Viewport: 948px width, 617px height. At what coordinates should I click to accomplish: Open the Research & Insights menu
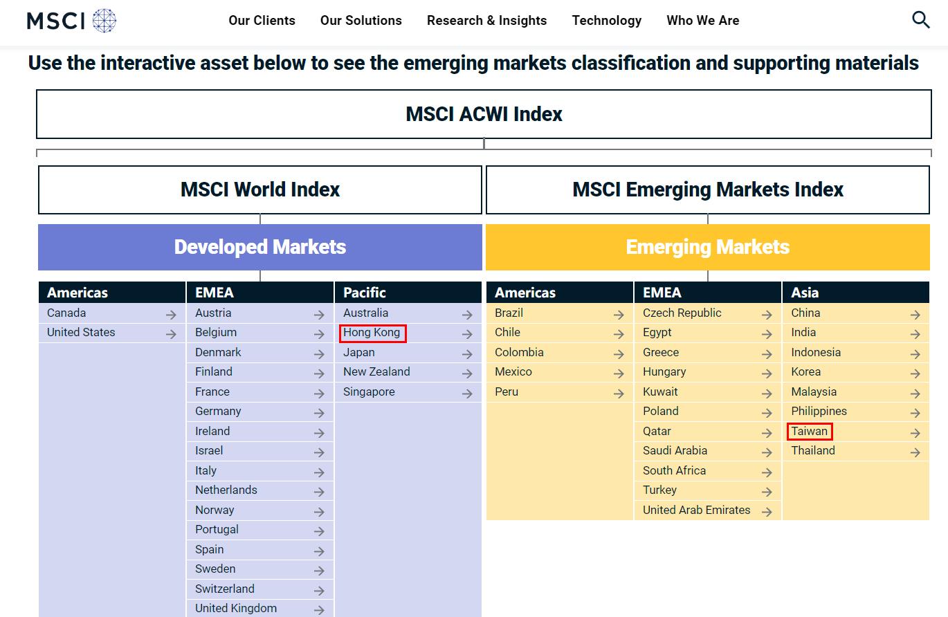[x=486, y=21]
